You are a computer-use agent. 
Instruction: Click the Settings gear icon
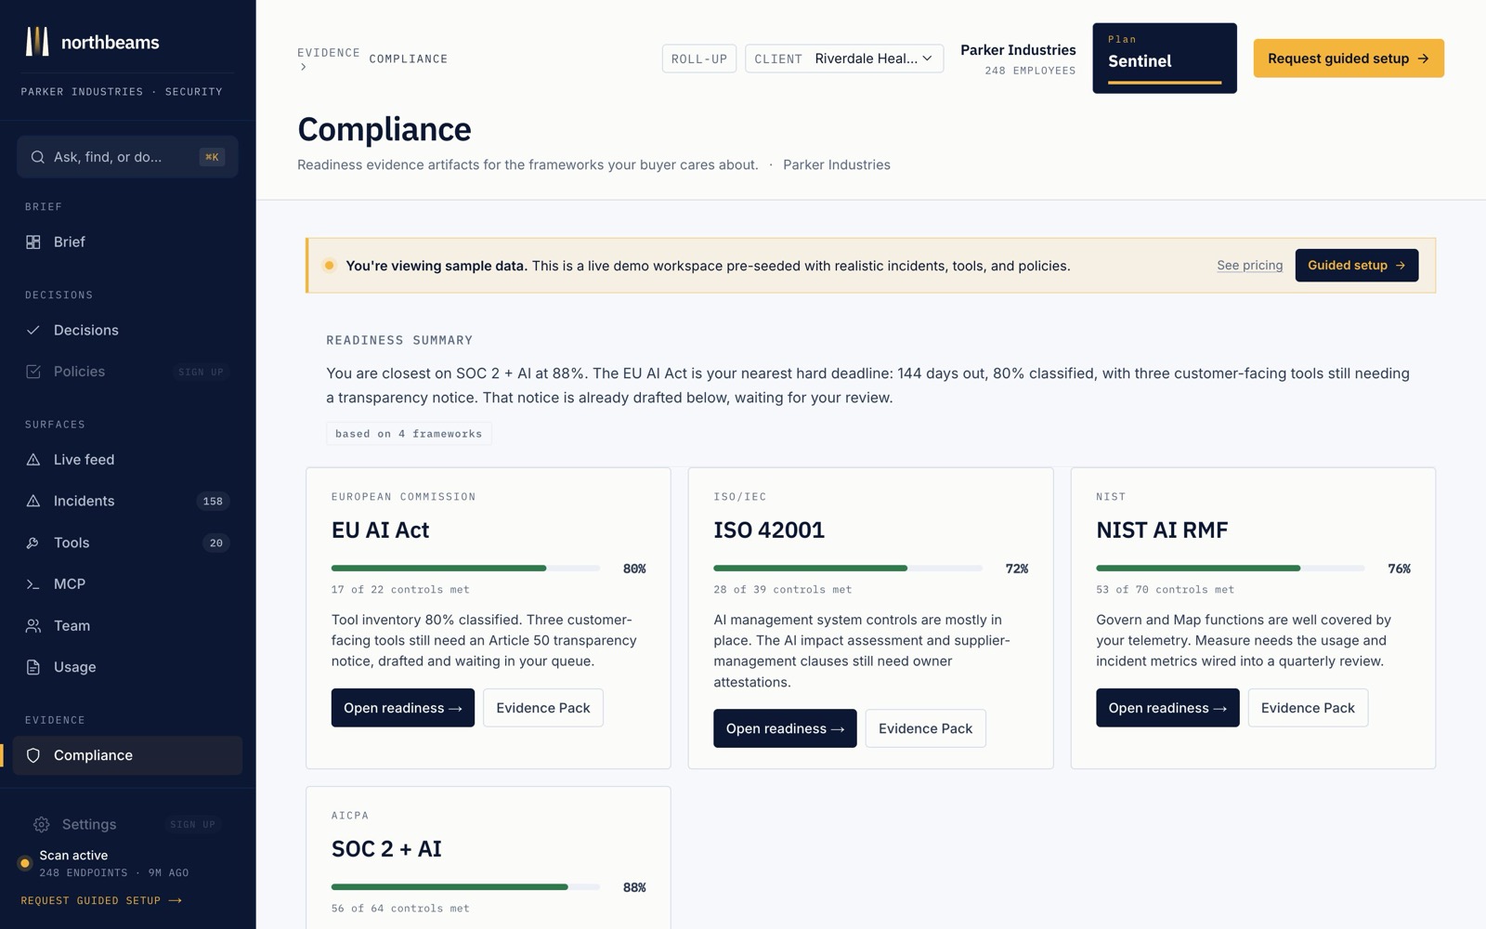tap(41, 824)
